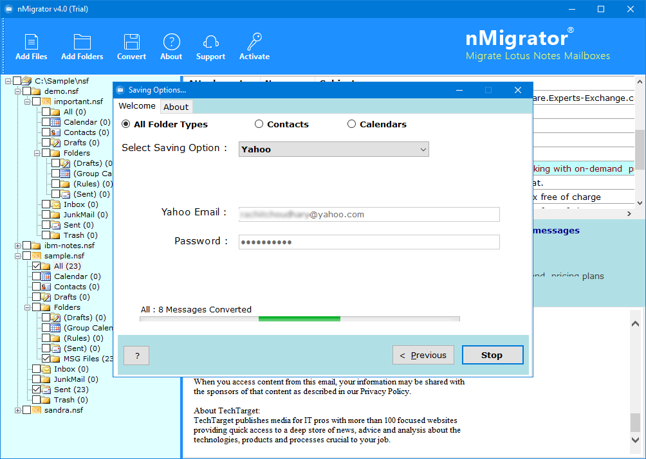The width and height of the screenshot is (646, 459).
Task: Select the Contacts radio button
Action: click(x=259, y=124)
